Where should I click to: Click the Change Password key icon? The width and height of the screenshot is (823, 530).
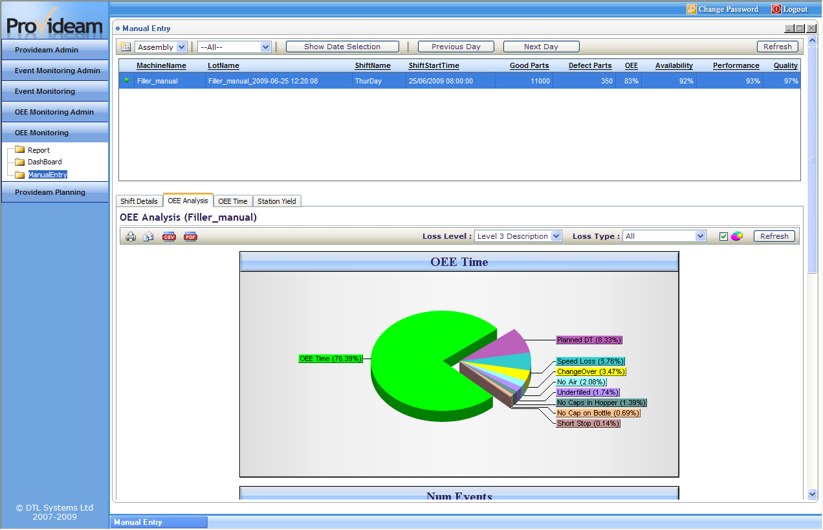coord(692,9)
